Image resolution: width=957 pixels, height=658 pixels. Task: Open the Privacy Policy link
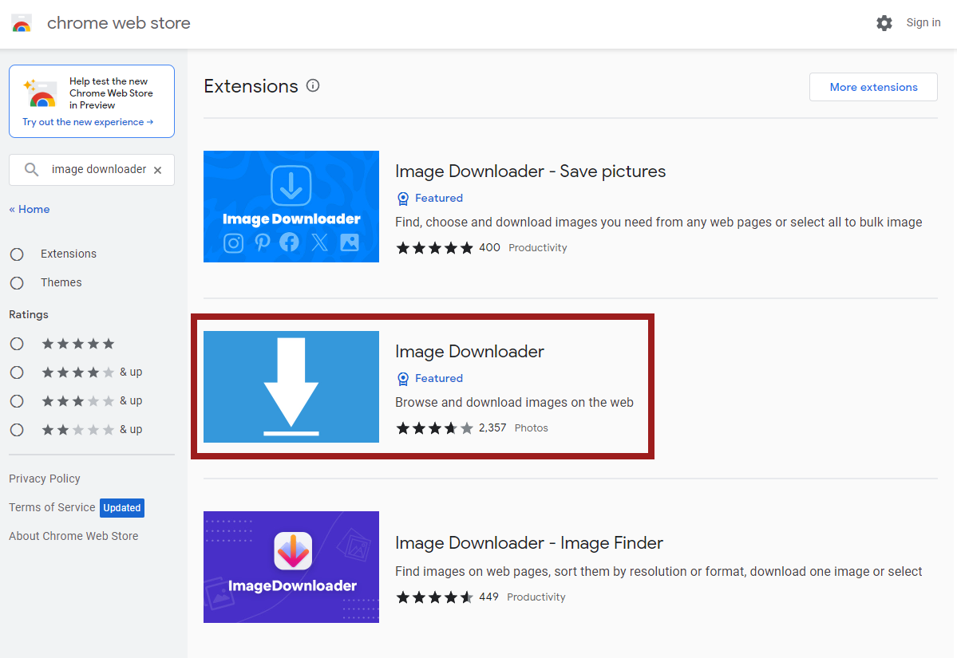click(x=45, y=479)
